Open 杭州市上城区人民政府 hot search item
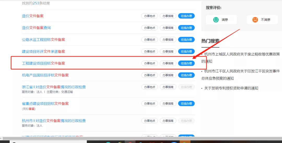282x143 pixels. [x=241, y=58]
